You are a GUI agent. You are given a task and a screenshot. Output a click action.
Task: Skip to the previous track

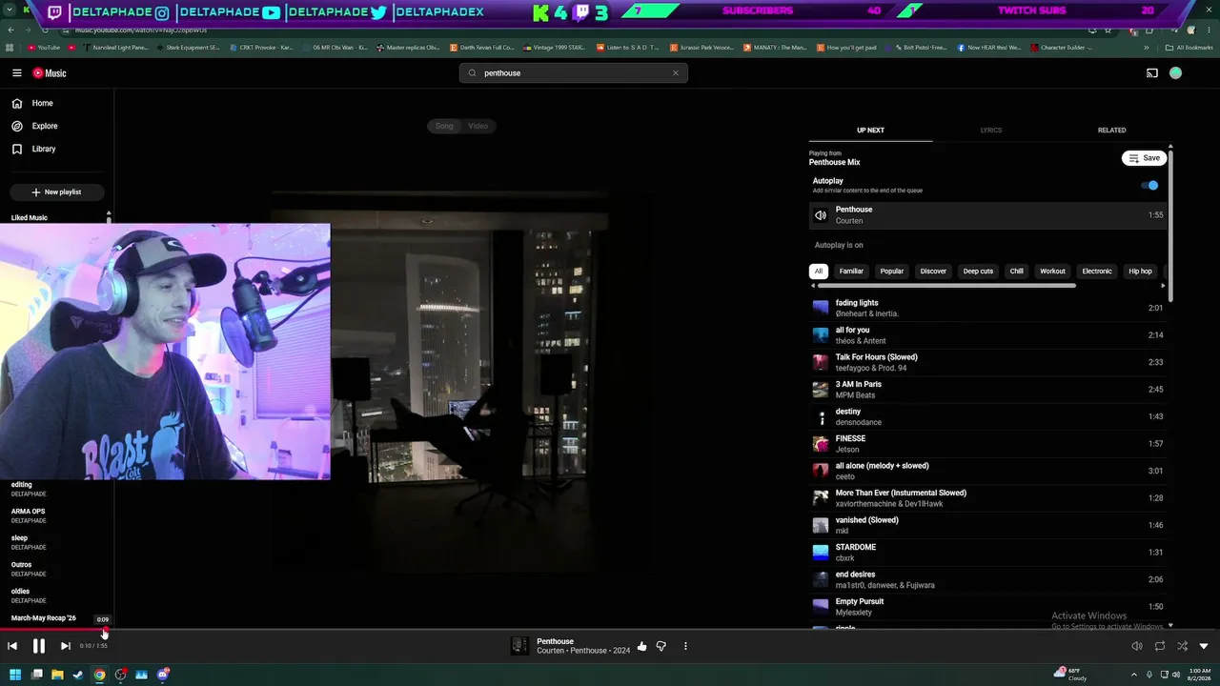point(12,646)
